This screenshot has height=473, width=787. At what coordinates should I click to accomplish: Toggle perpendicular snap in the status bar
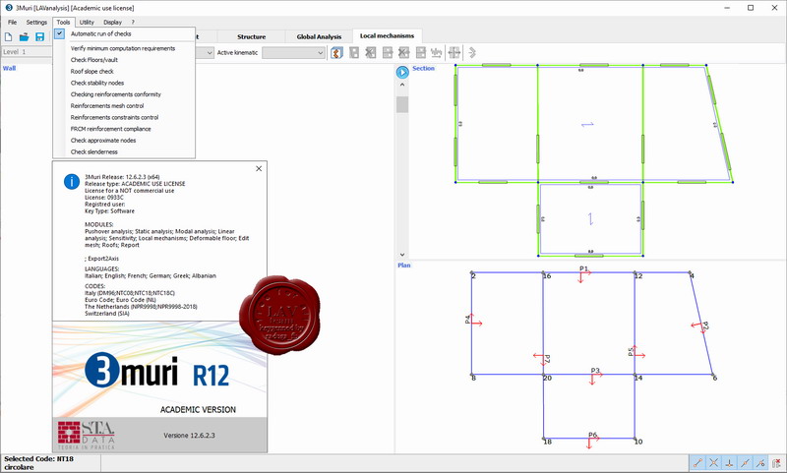coord(729,463)
